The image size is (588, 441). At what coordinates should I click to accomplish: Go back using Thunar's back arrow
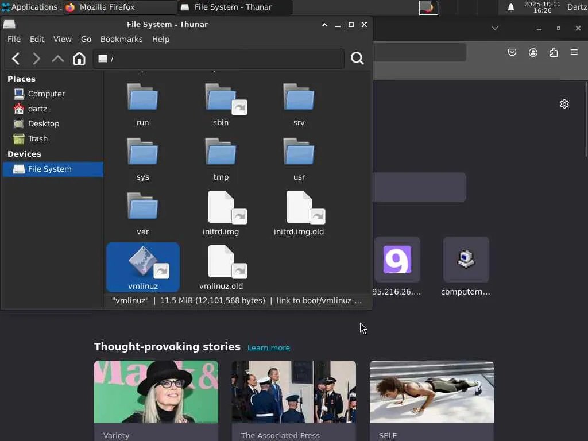pyautogui.click(x=16, y=59)
